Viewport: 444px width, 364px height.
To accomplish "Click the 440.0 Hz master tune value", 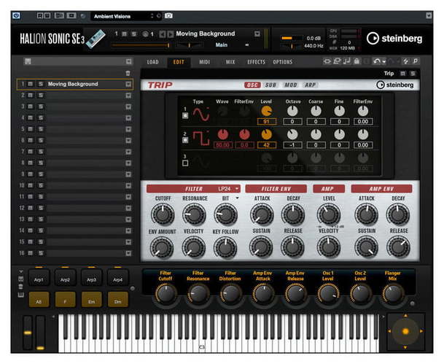I will click(313, 45).
